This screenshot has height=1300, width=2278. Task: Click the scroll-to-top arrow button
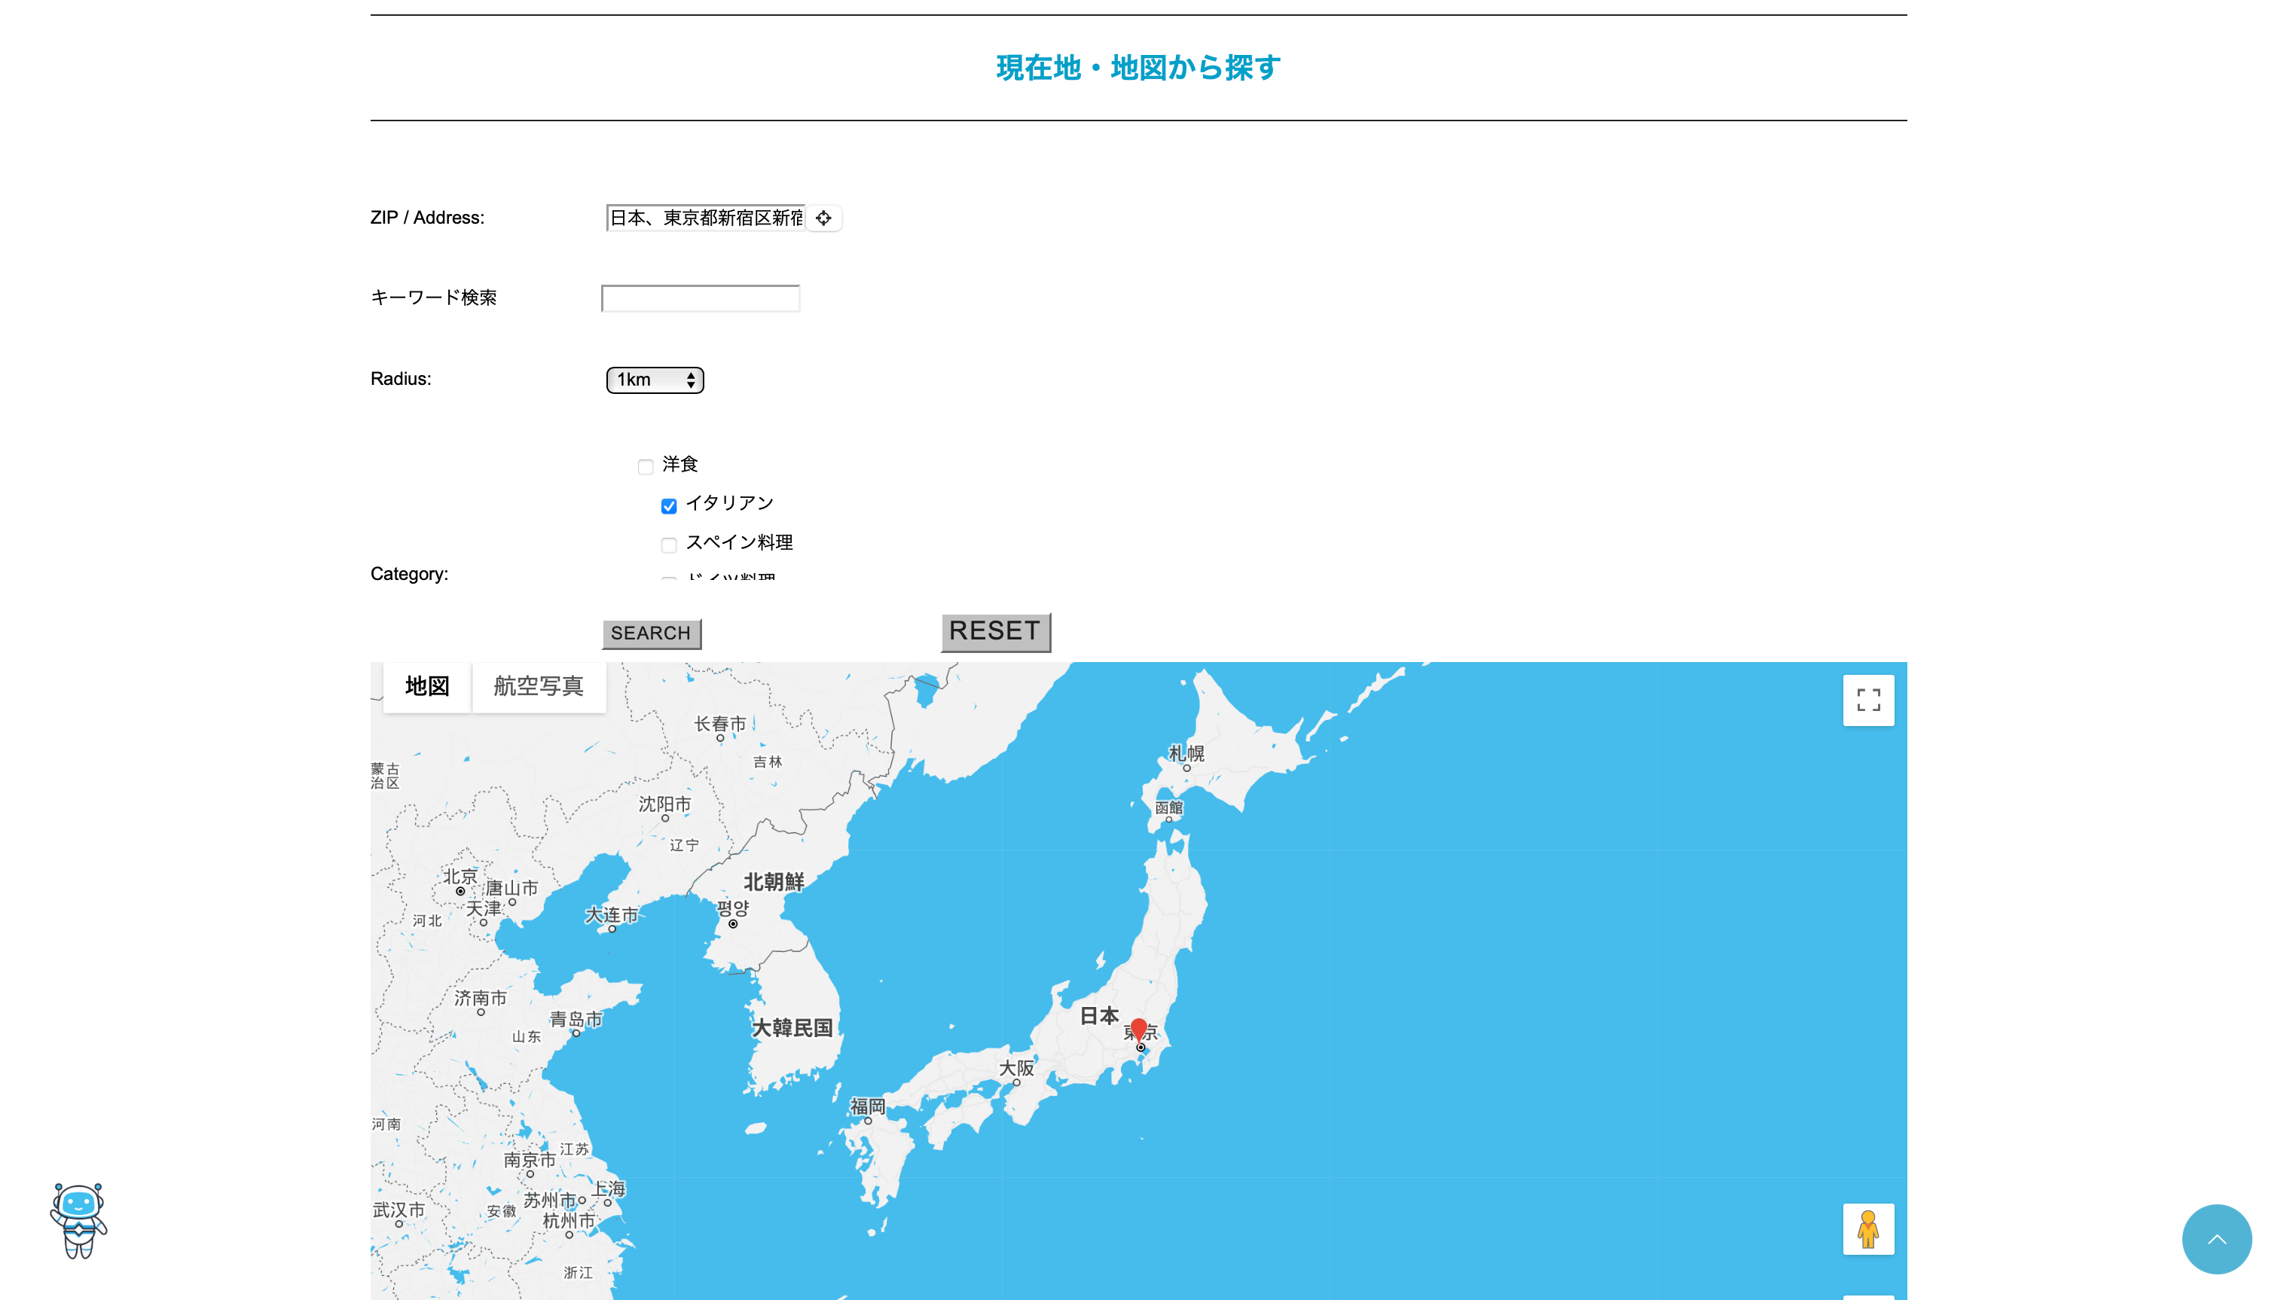tap(2215, 1238)
